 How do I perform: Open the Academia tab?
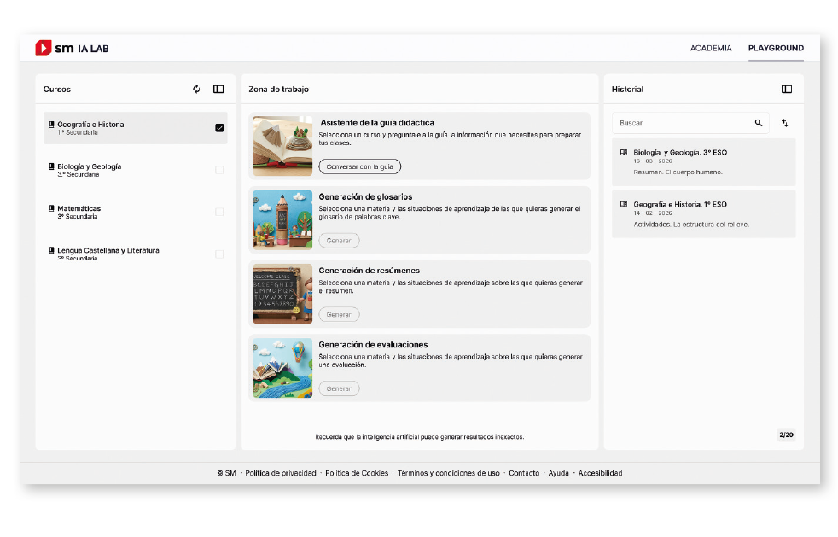(x=711, y=49)
